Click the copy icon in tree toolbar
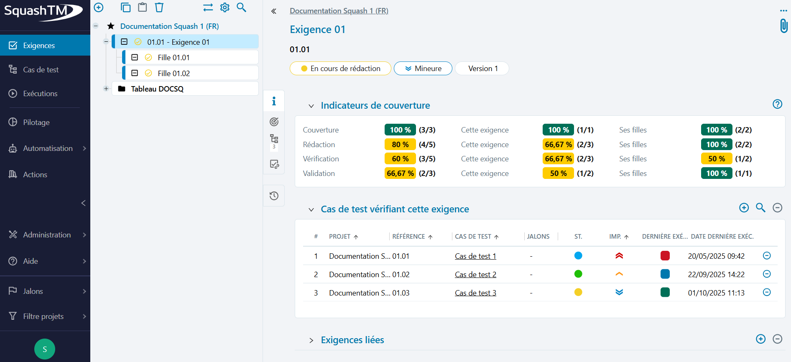 tap(125, 8)
